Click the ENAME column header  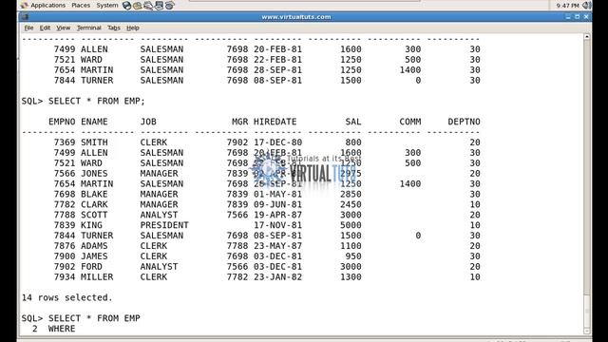tap(94, 122)
